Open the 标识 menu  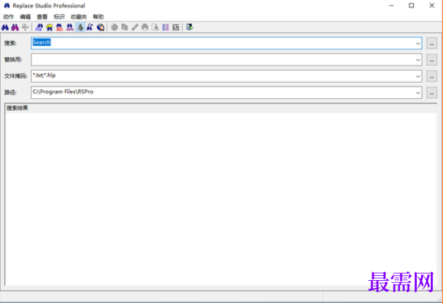[59, 17]
